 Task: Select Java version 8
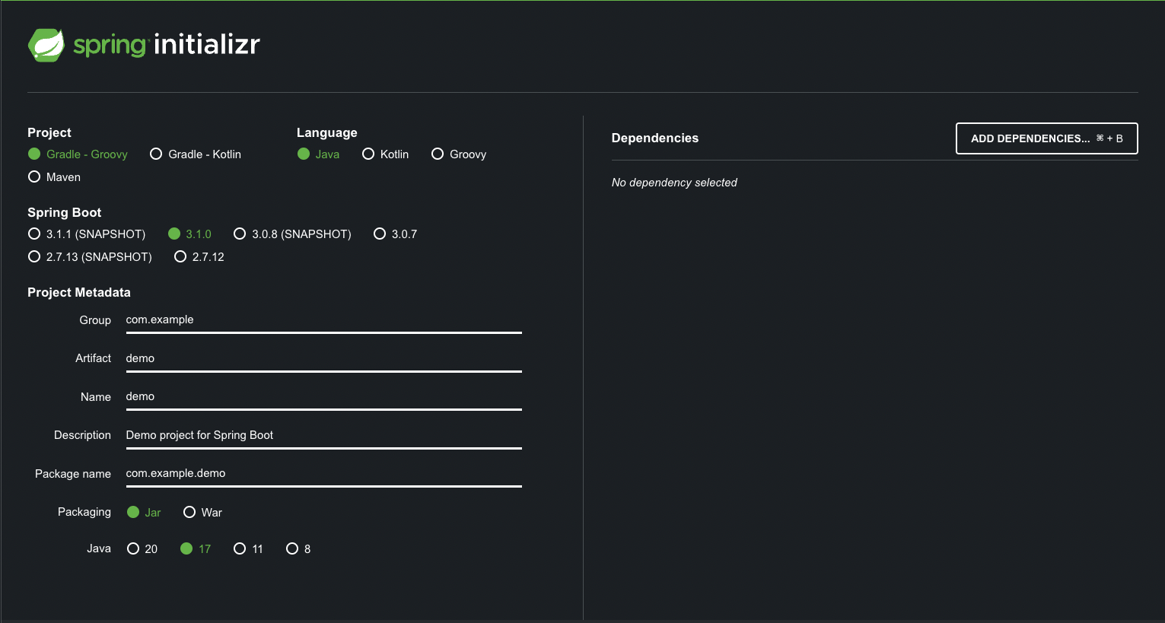click(298, 549)
